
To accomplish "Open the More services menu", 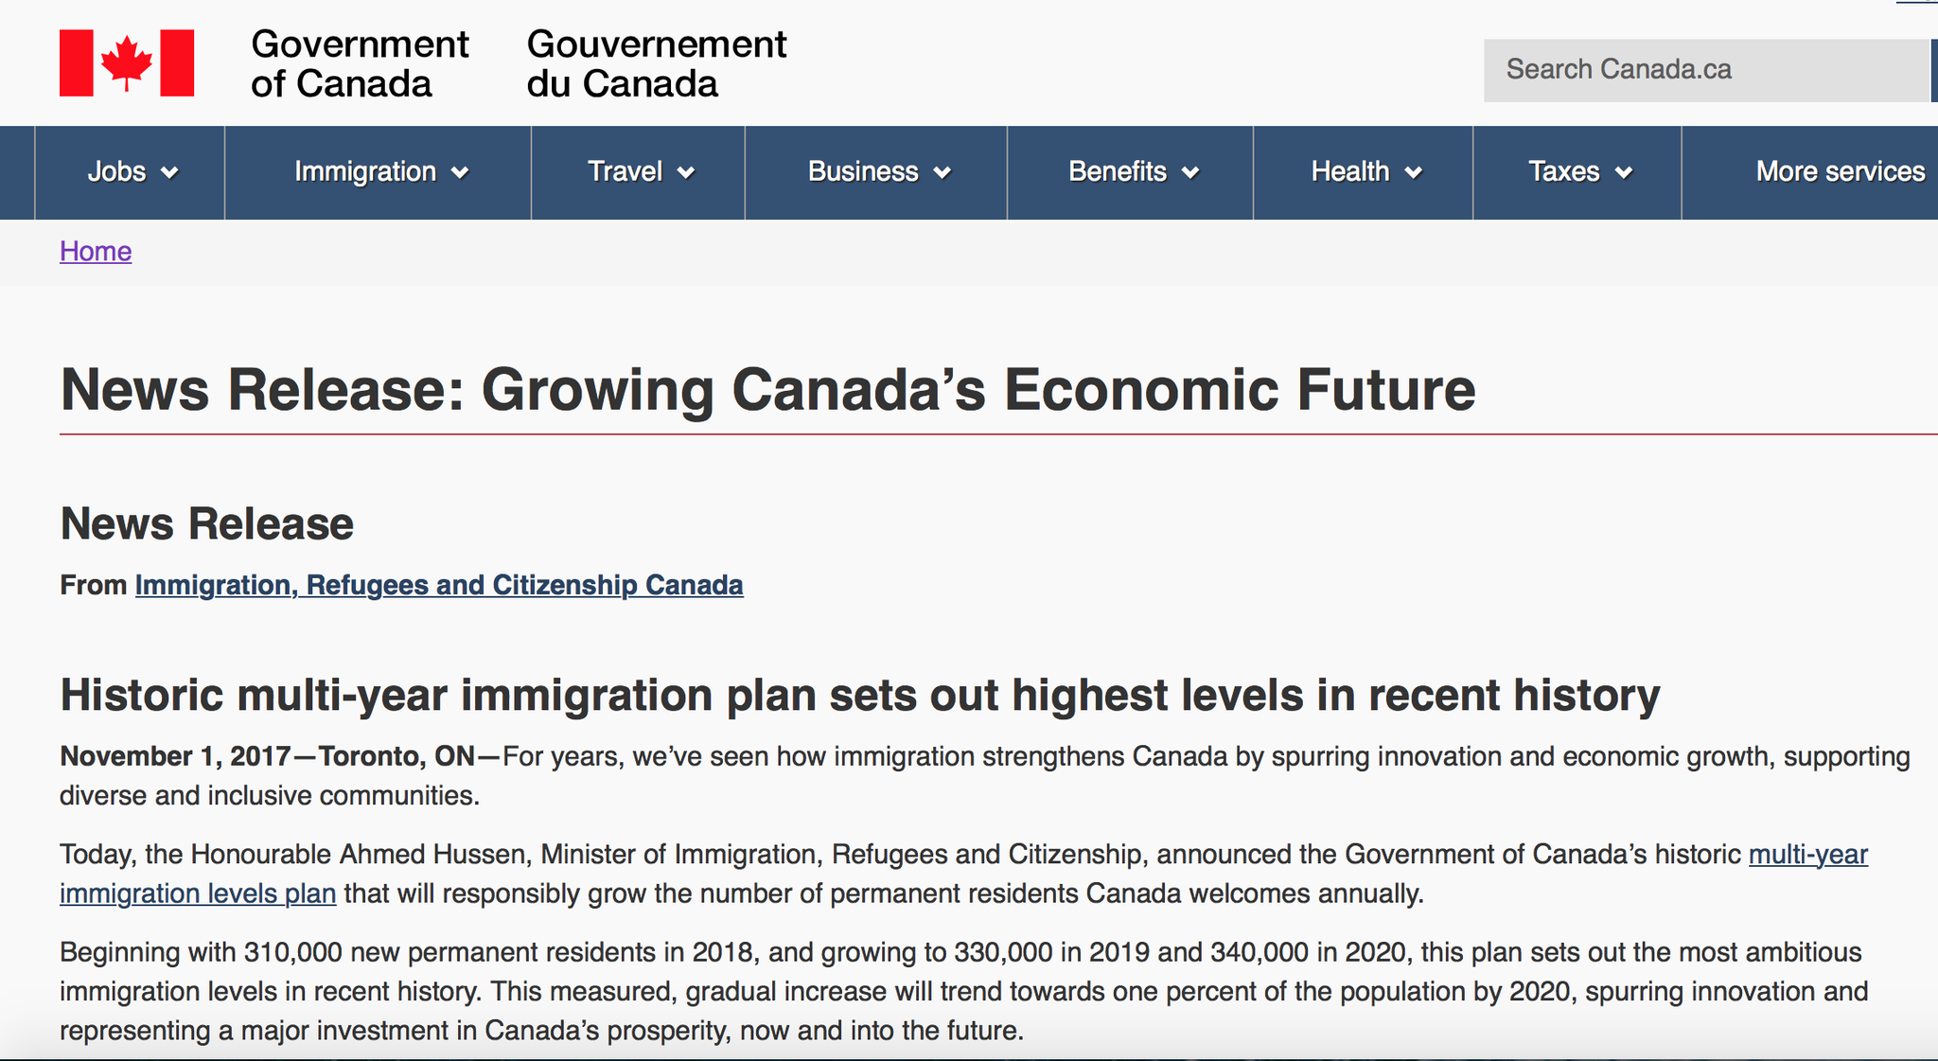I will pos(1840,171).
